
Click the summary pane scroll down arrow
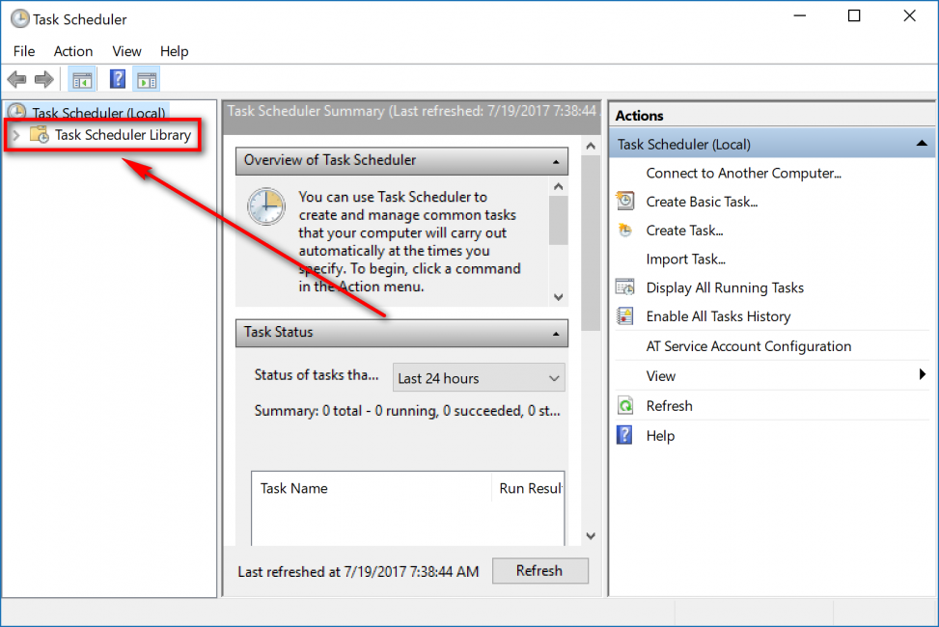[591, 535]
